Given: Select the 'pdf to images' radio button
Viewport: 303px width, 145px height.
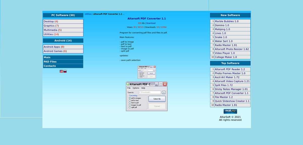Looking at the screenshot, I should pyautogui.click(x=130, y=98).
